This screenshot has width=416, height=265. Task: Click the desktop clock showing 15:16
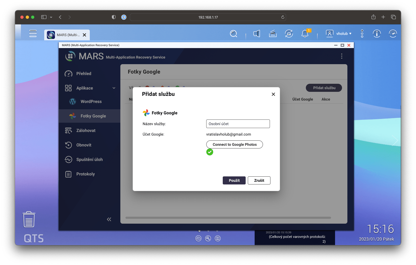point(380,229)
